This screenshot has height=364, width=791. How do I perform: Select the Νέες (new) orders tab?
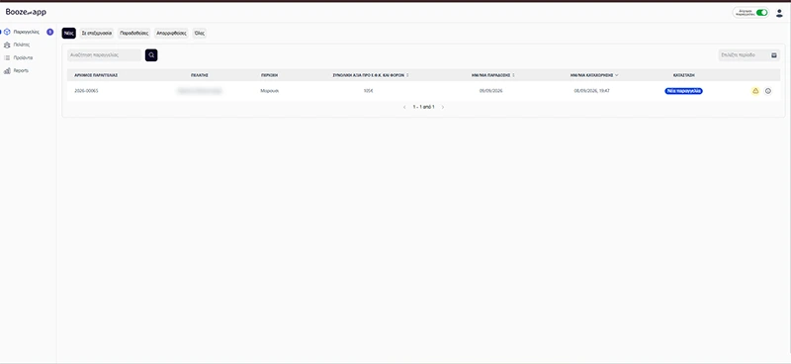point(68,33)
